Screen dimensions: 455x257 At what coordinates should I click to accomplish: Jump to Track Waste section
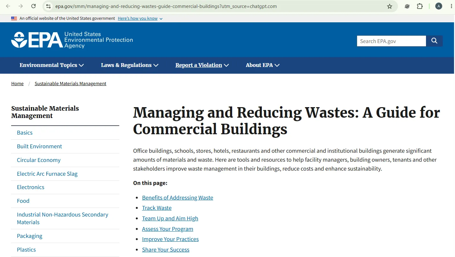pos(157,208)
